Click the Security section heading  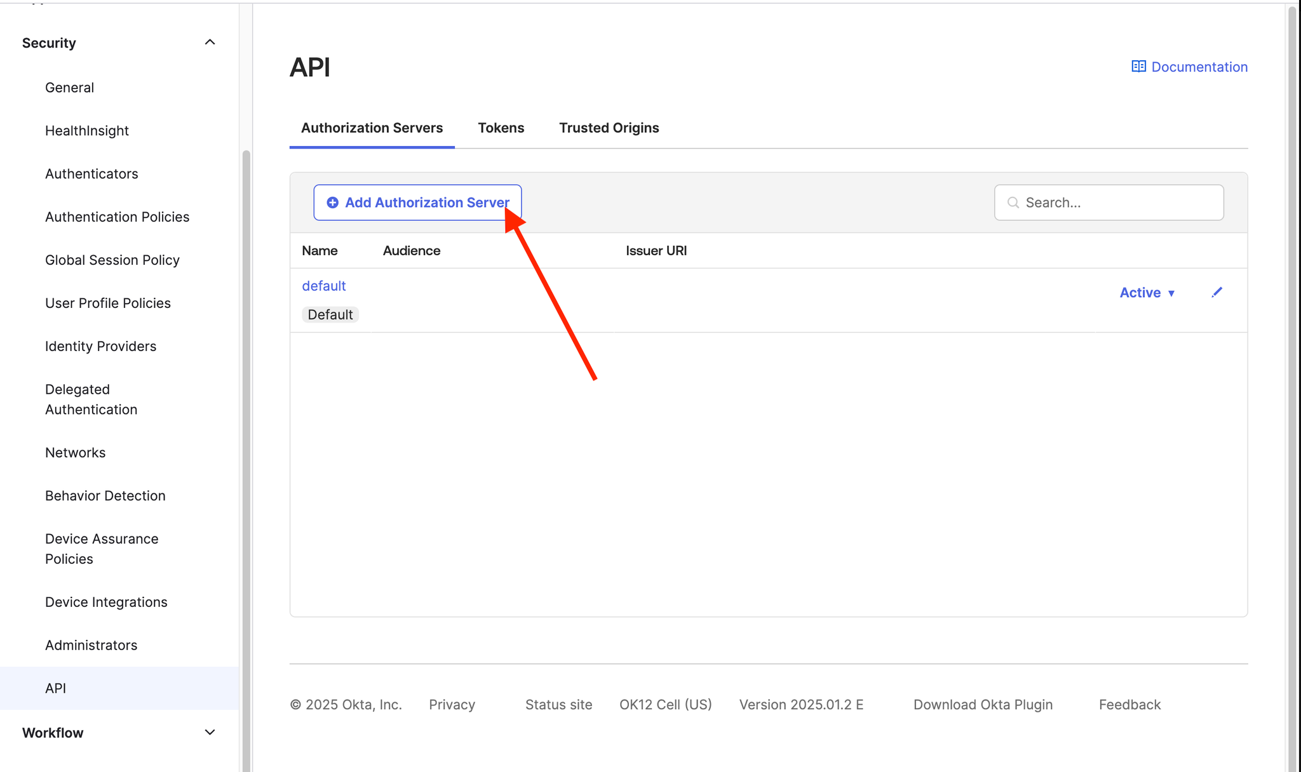[49, 43]
